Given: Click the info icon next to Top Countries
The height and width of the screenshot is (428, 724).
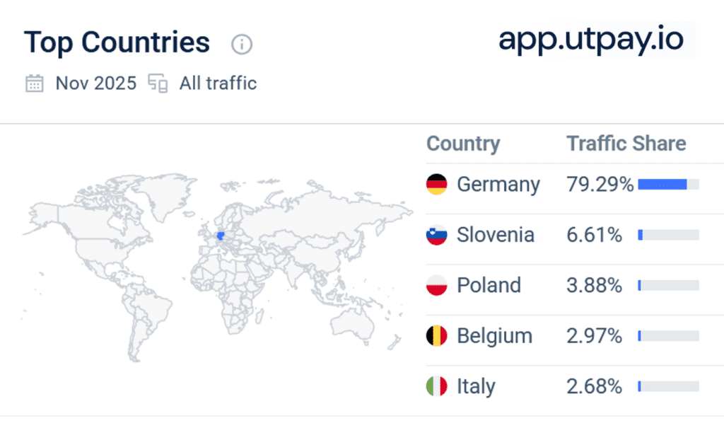Looking at the screenshot, I should point(240,44).
